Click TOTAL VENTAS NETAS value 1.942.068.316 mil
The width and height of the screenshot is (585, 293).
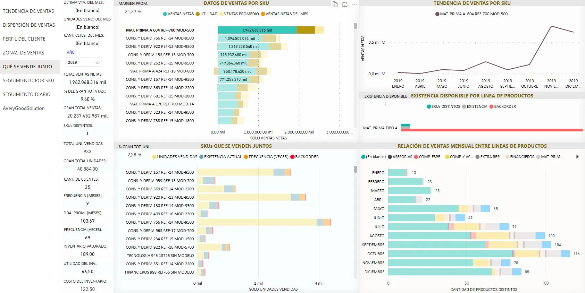tap(87, 82)
